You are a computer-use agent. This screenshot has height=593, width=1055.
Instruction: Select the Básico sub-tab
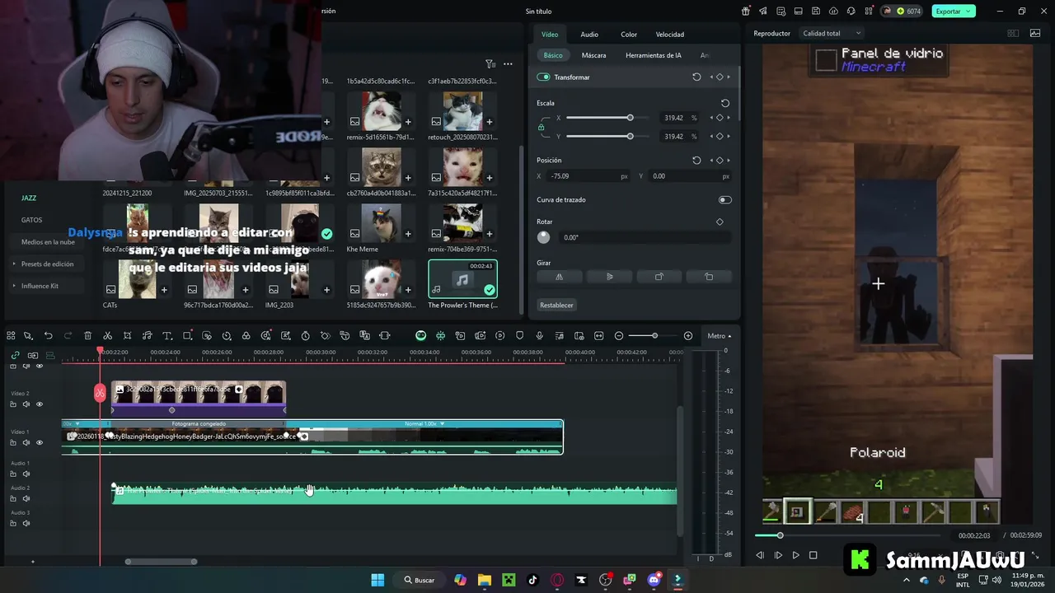[x=553, y=55]
